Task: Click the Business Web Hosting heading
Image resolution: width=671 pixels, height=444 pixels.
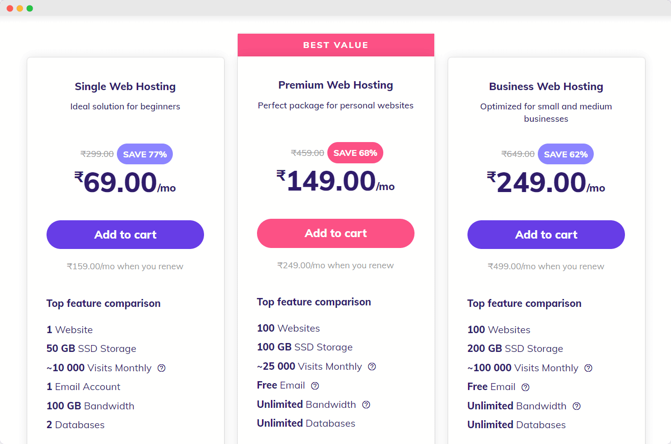Action: (546, 87)
